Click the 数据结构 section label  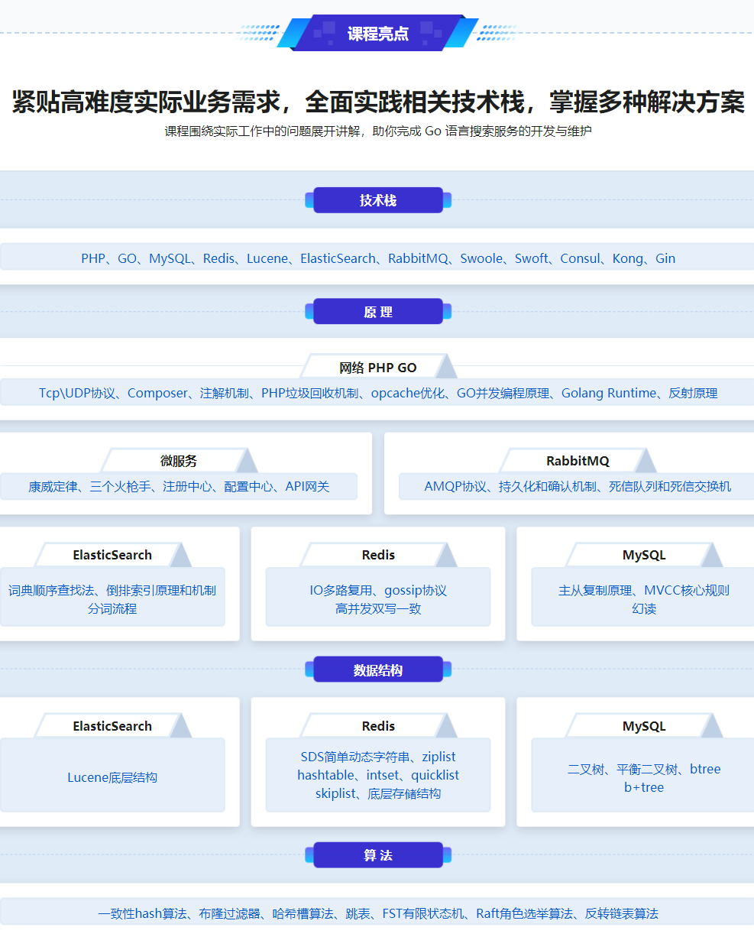click(x=378, y=670)
